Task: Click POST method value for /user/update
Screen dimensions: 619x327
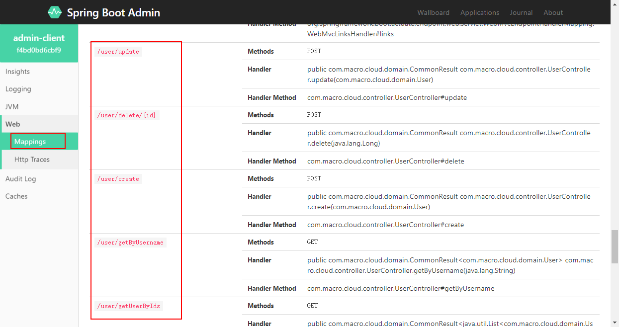Action: click(x=314, y=51)
